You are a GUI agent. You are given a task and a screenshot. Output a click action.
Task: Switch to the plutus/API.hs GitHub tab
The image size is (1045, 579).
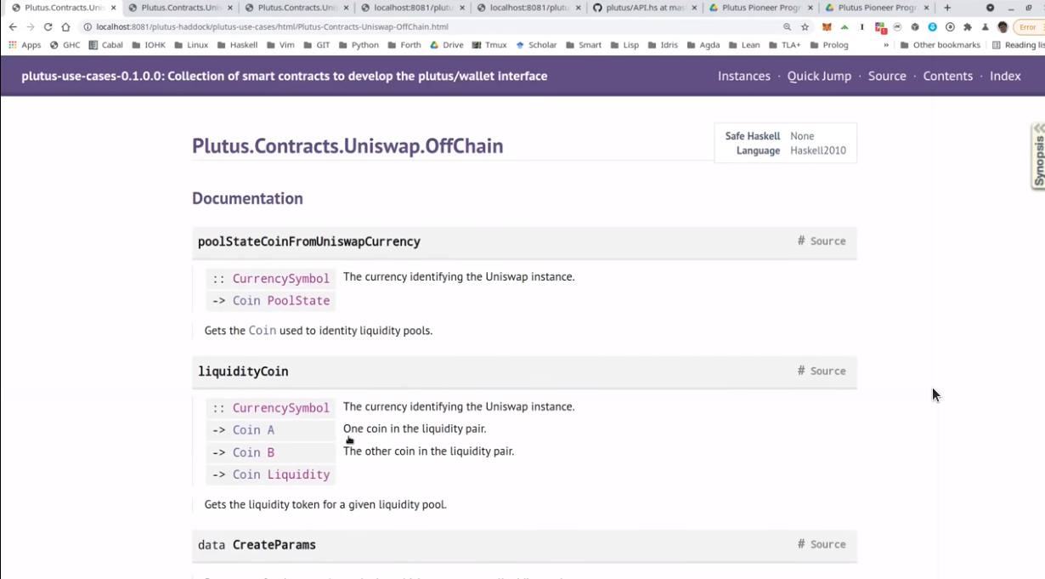(642, 8)
